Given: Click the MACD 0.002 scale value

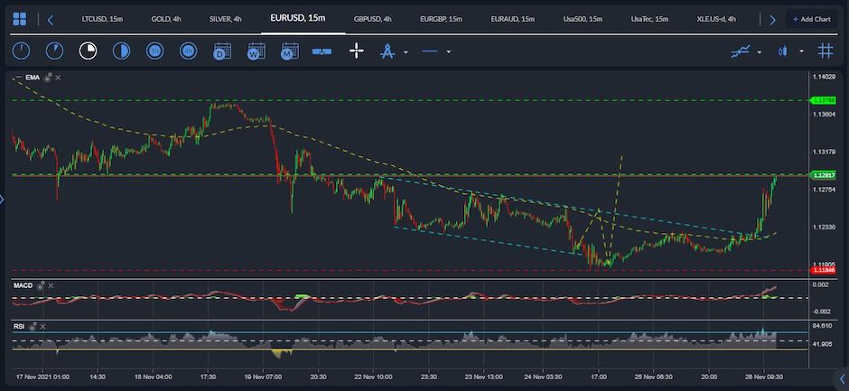Looking at the screenshot, I should click(x=820, y=284).
